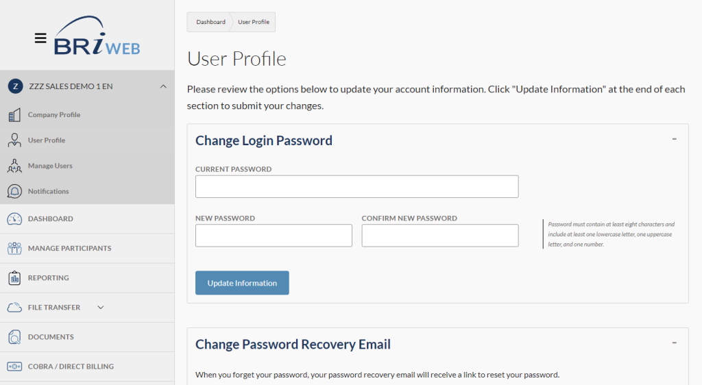Viewport: 702px width, 385px height.
Task: Click the COBRA / Direct Billing icon
Action: [x=14, y=367]
